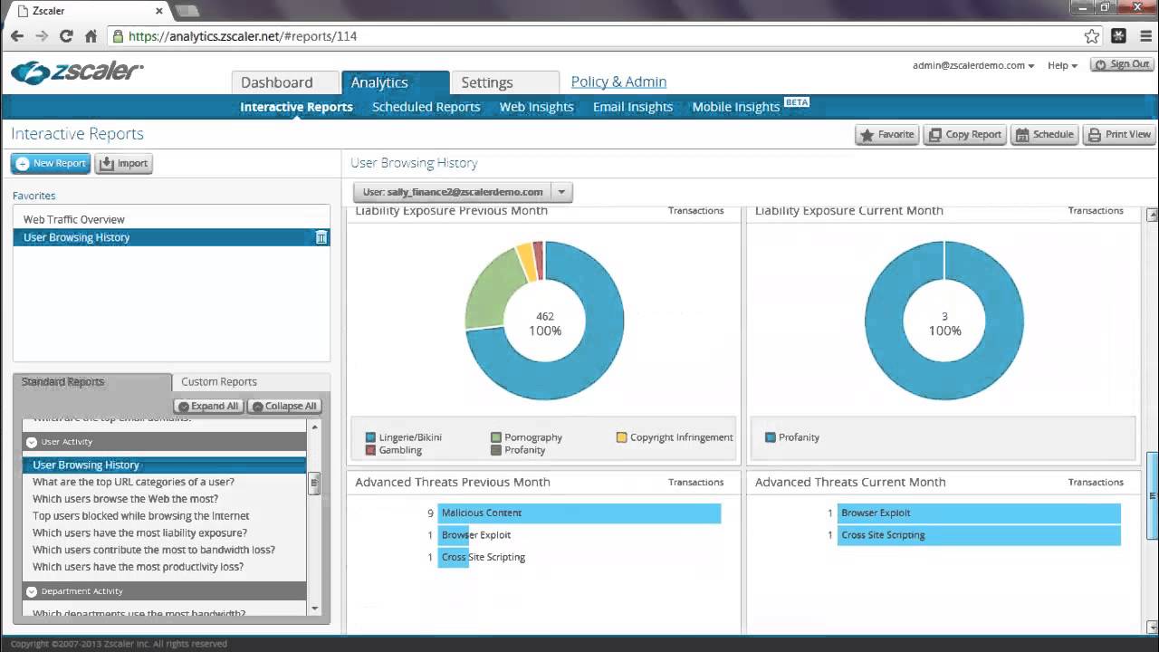The image size is (1159, 652).
Task: Click the Favorite star button
Action: (887, 134)
